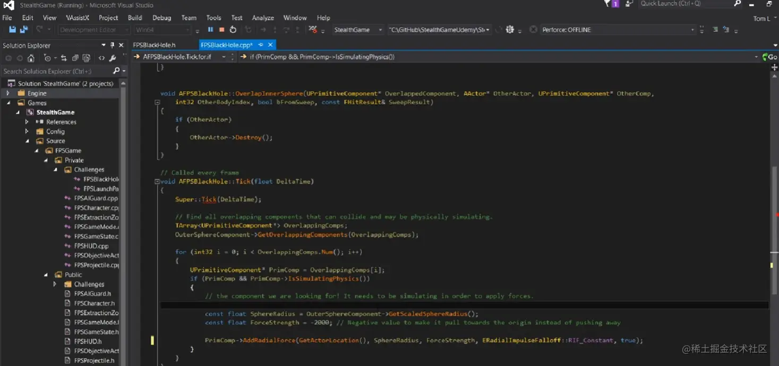Click the Collapse All icon in Solution Explorer
This screenshot has height=366, width=779.
(75, 58)
